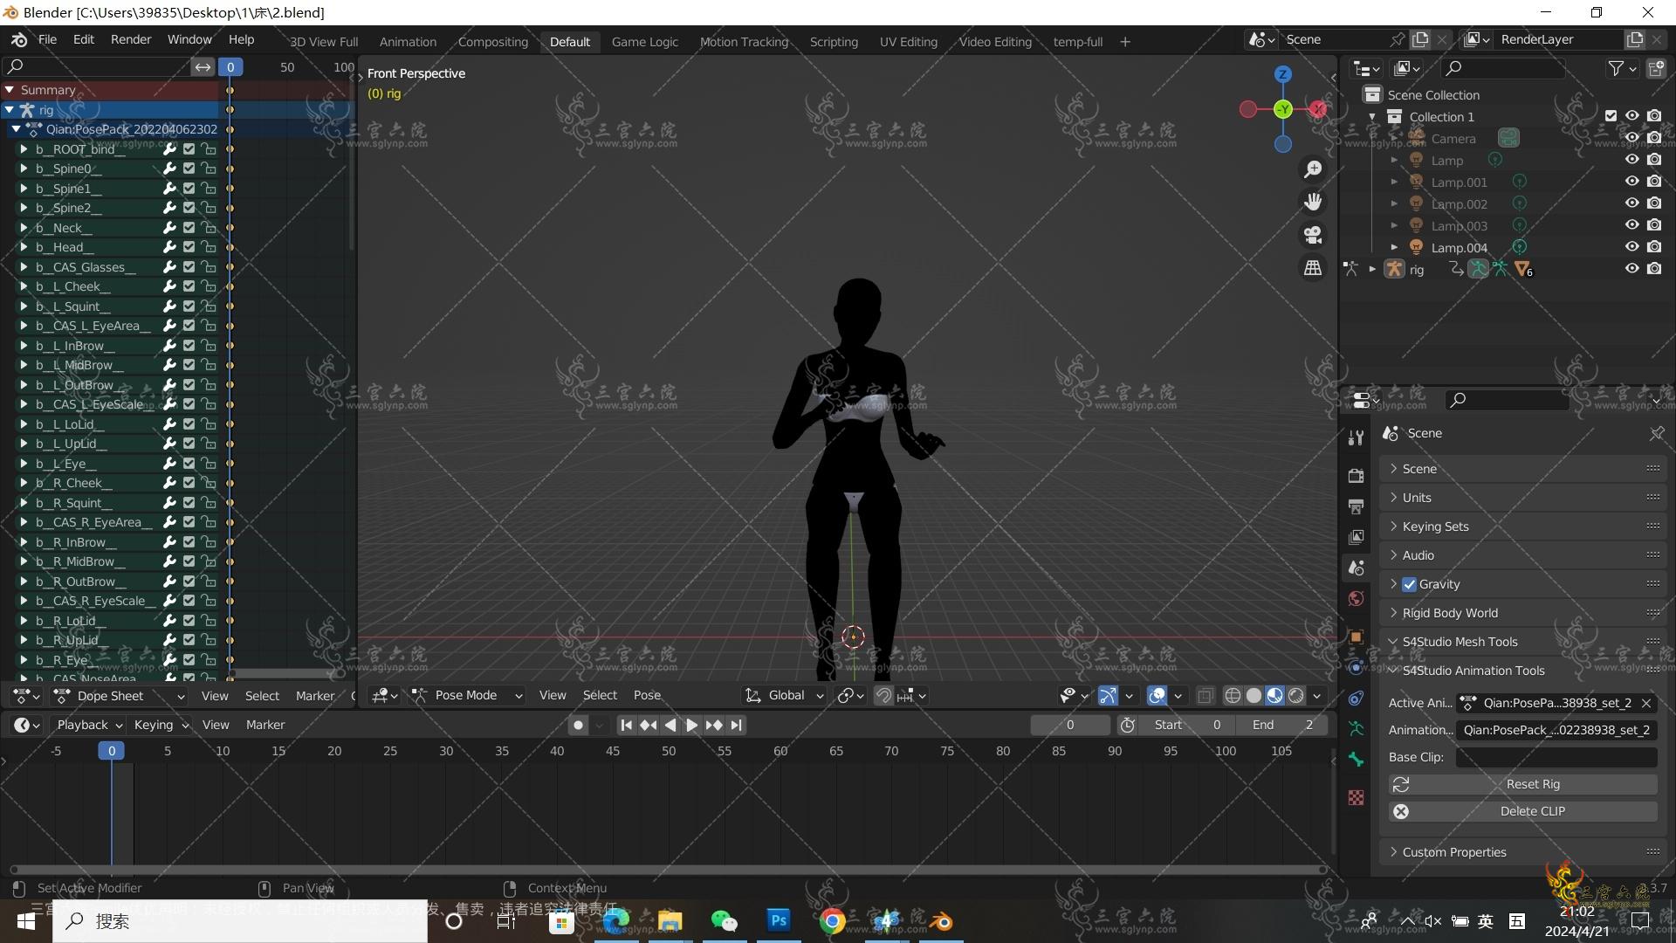
Task: Switch to the Animation workspace tab
Action: point(408,42)
